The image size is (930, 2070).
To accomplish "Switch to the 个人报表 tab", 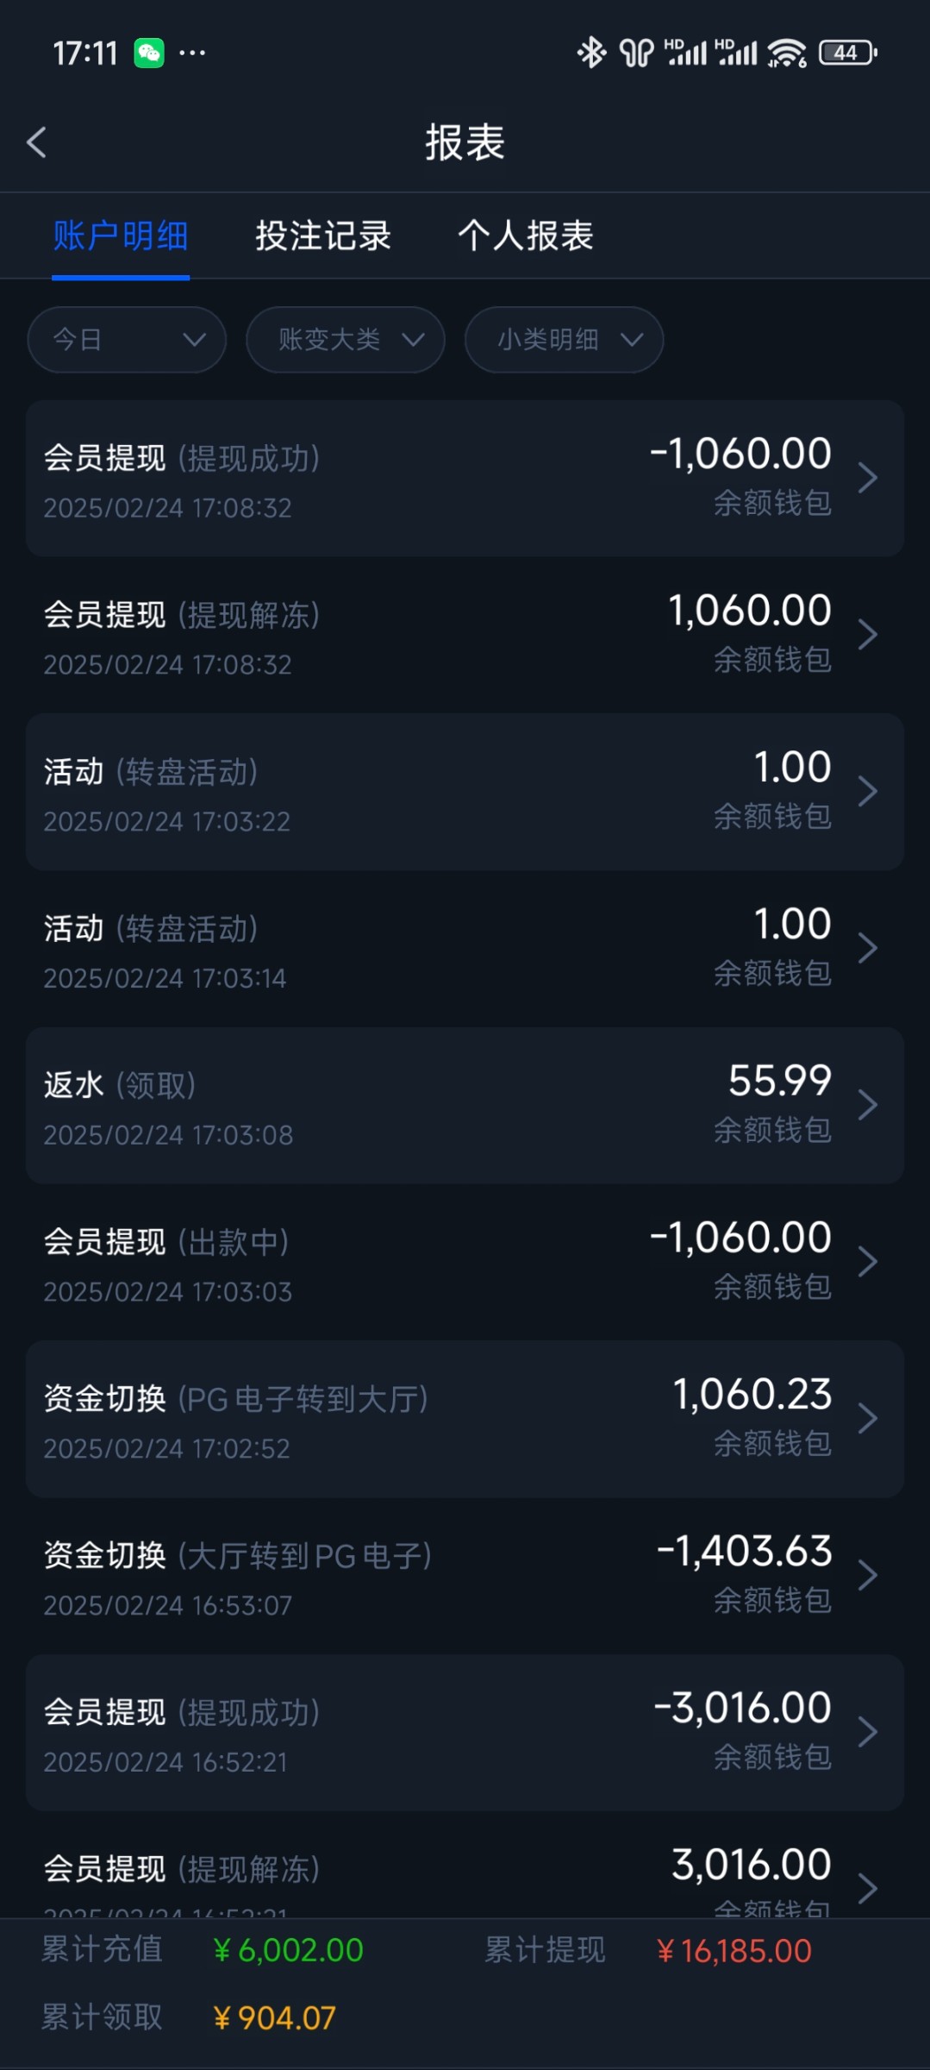I will [x=526, y=235].
